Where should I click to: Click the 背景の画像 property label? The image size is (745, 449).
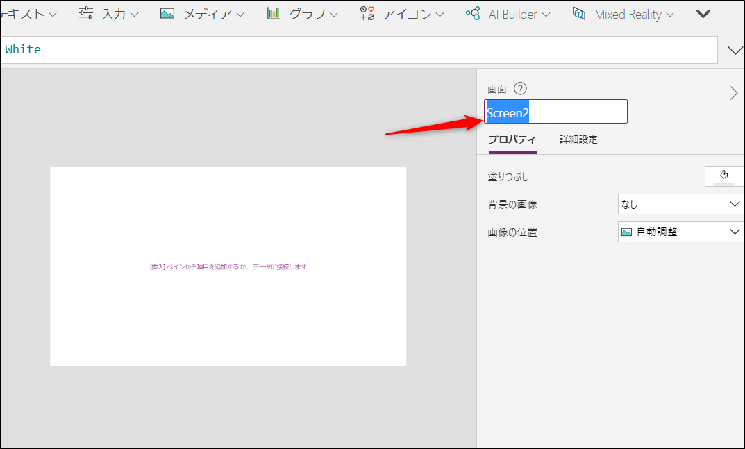(512, 204)
